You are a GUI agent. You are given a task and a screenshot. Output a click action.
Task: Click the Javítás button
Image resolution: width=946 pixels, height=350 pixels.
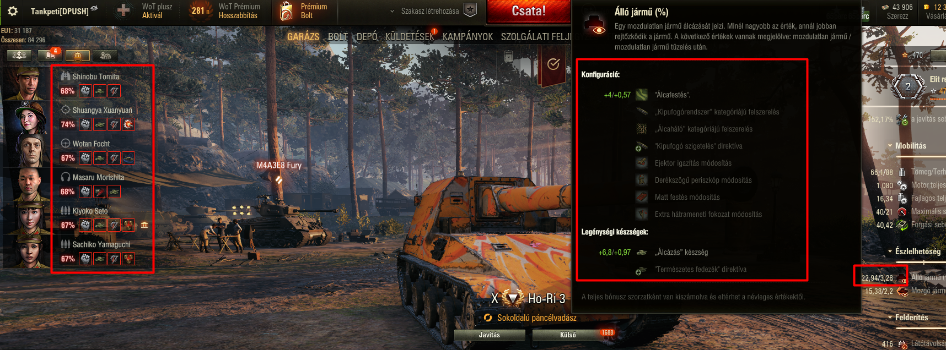(489, 335)
